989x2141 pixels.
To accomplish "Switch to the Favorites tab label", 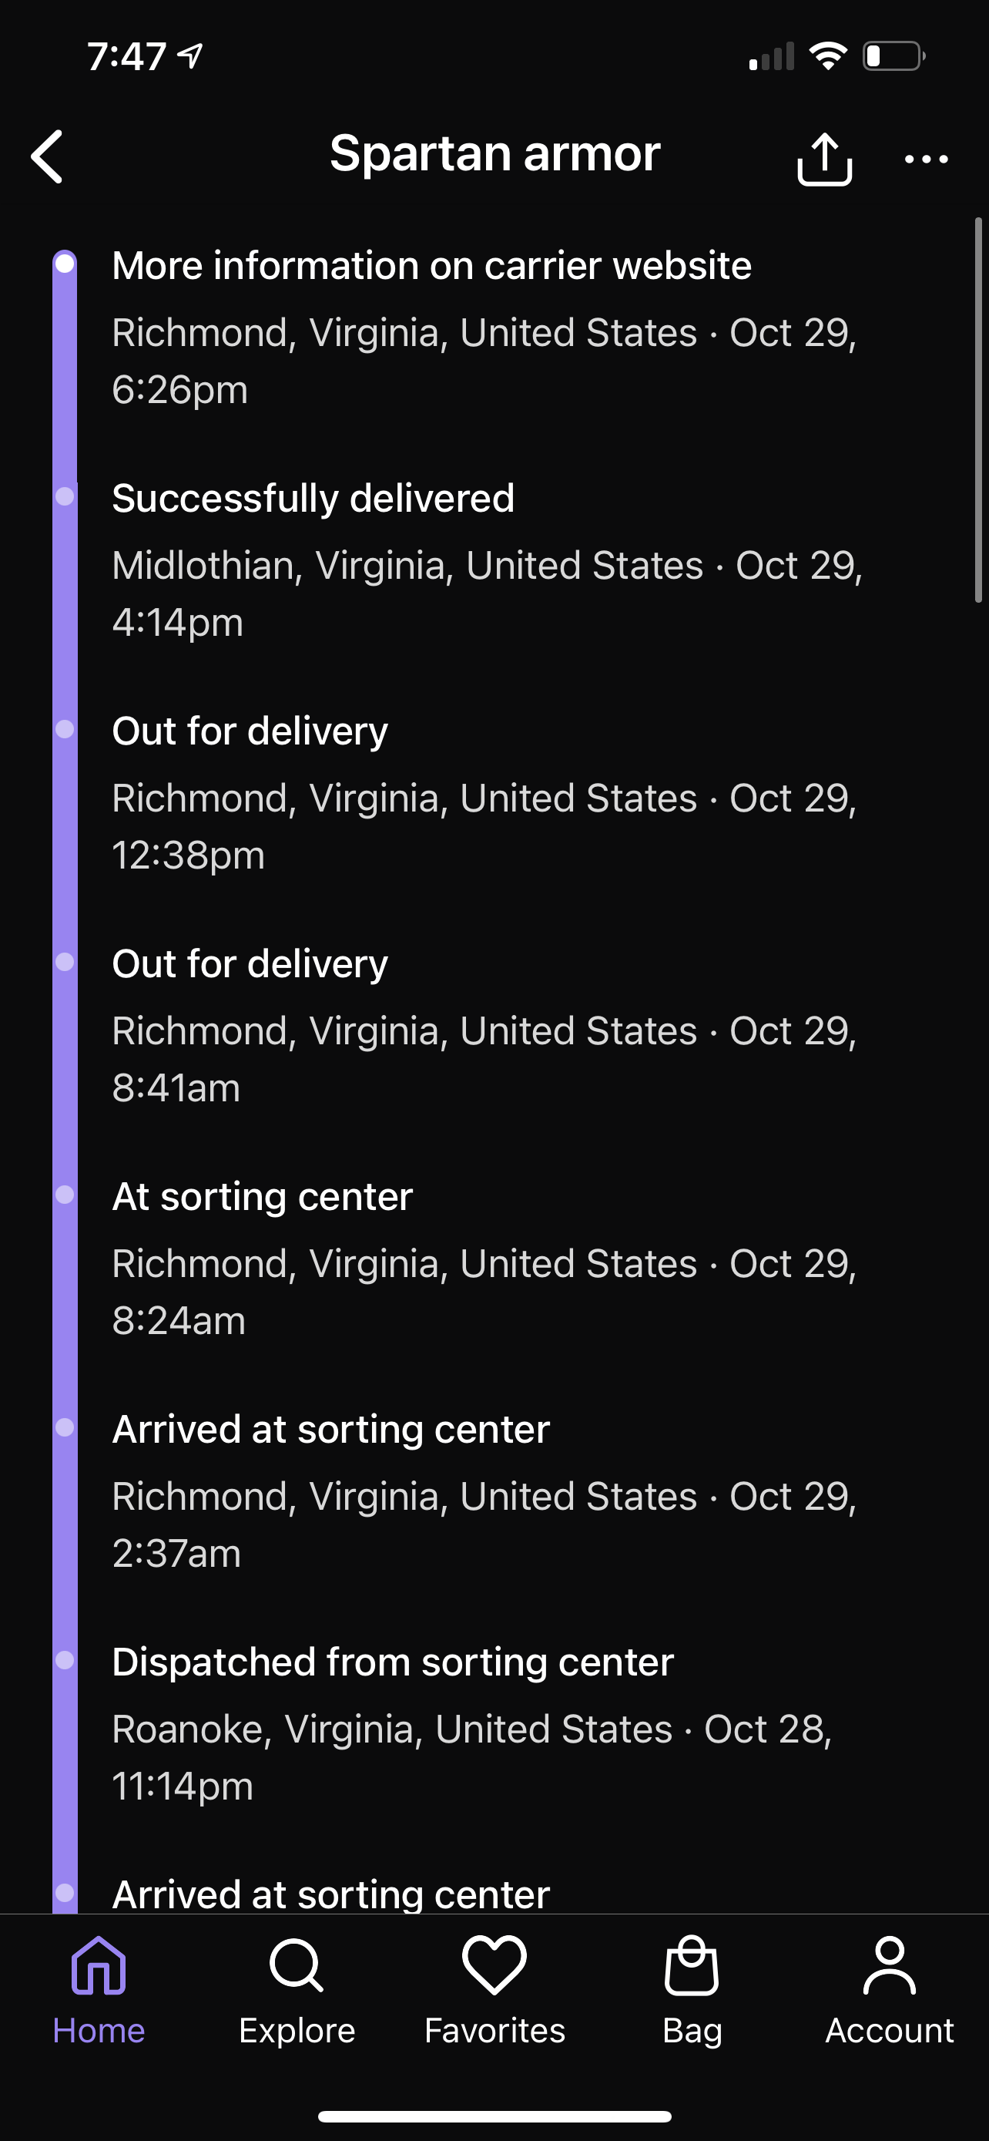I will (494, 2031).
